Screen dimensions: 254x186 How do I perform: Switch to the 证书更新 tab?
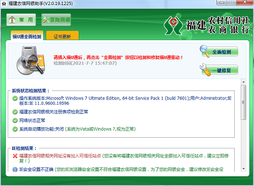click(x=62, y=36)
